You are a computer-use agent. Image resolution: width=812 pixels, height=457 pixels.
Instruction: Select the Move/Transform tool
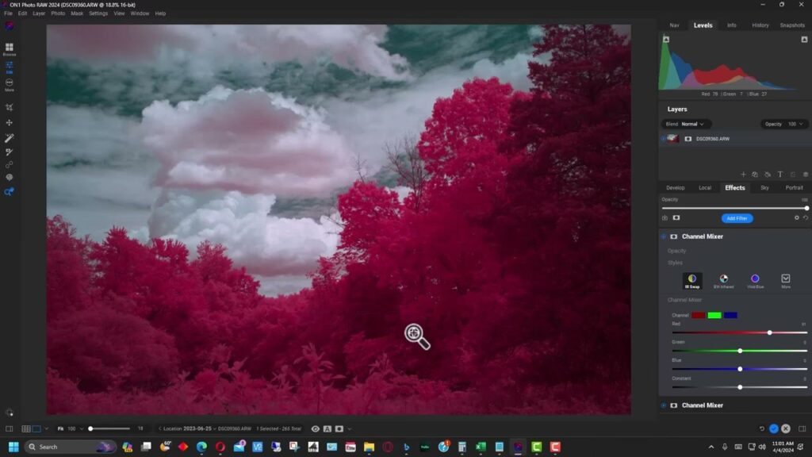[10, 123]
